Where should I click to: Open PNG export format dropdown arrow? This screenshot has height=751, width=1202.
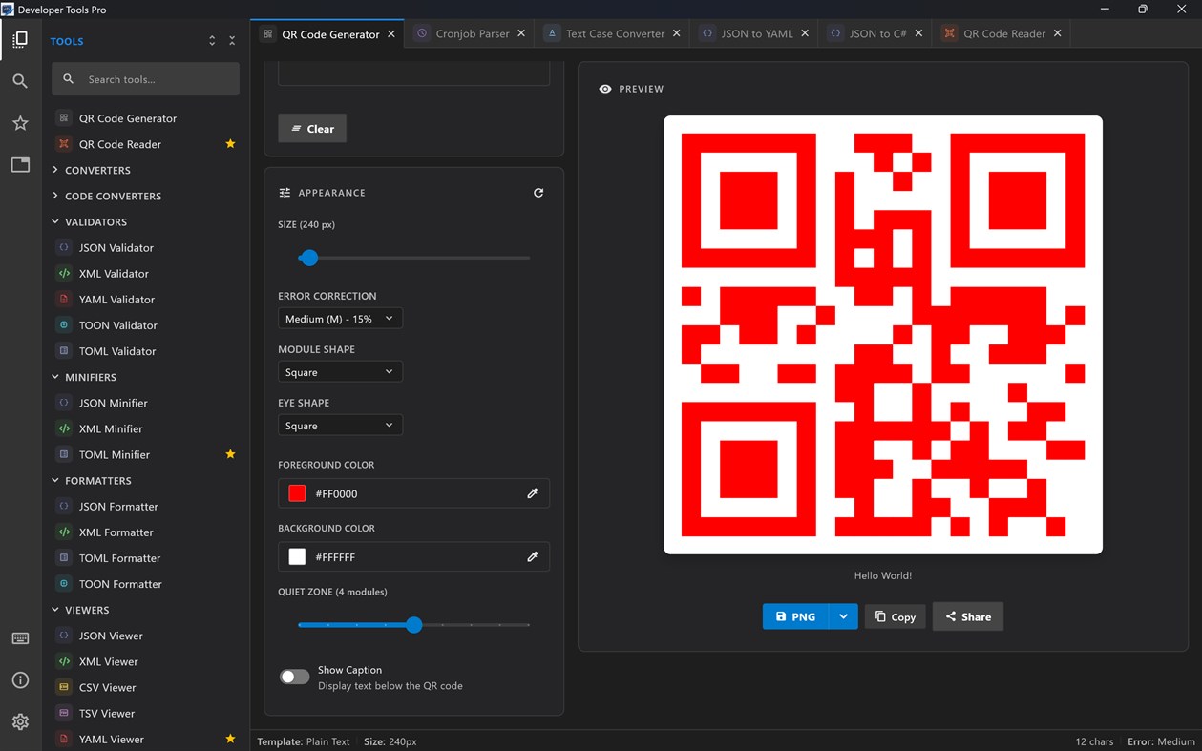[843, 616]
